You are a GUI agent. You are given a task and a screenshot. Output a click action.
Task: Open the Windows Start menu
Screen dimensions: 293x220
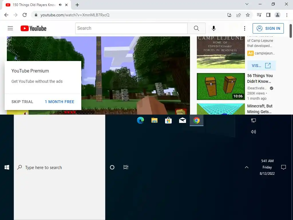coord(7,167)
